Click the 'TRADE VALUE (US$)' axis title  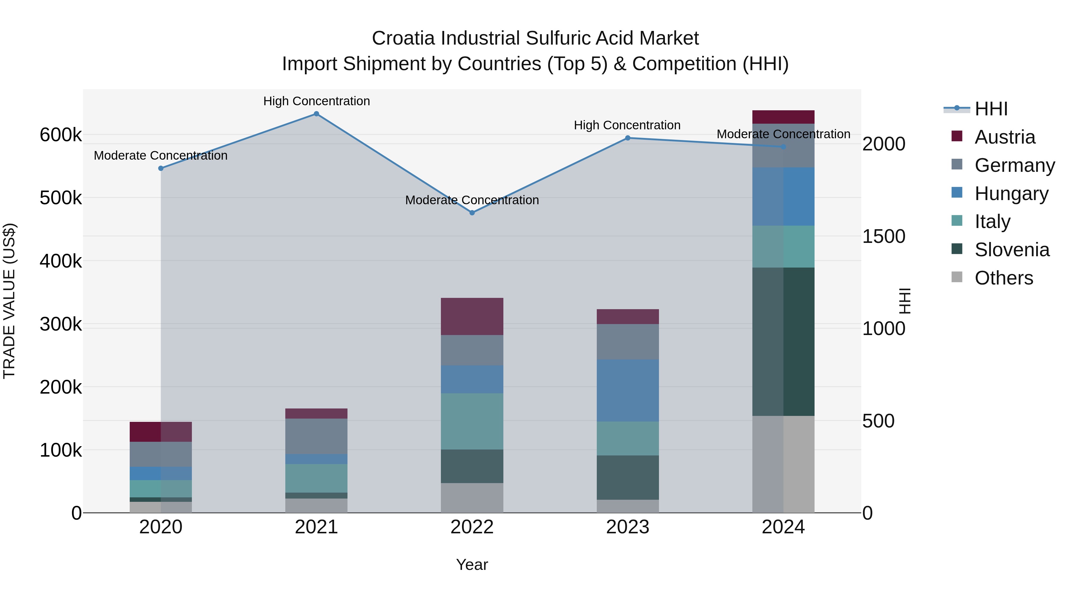[x=9, y=301]
